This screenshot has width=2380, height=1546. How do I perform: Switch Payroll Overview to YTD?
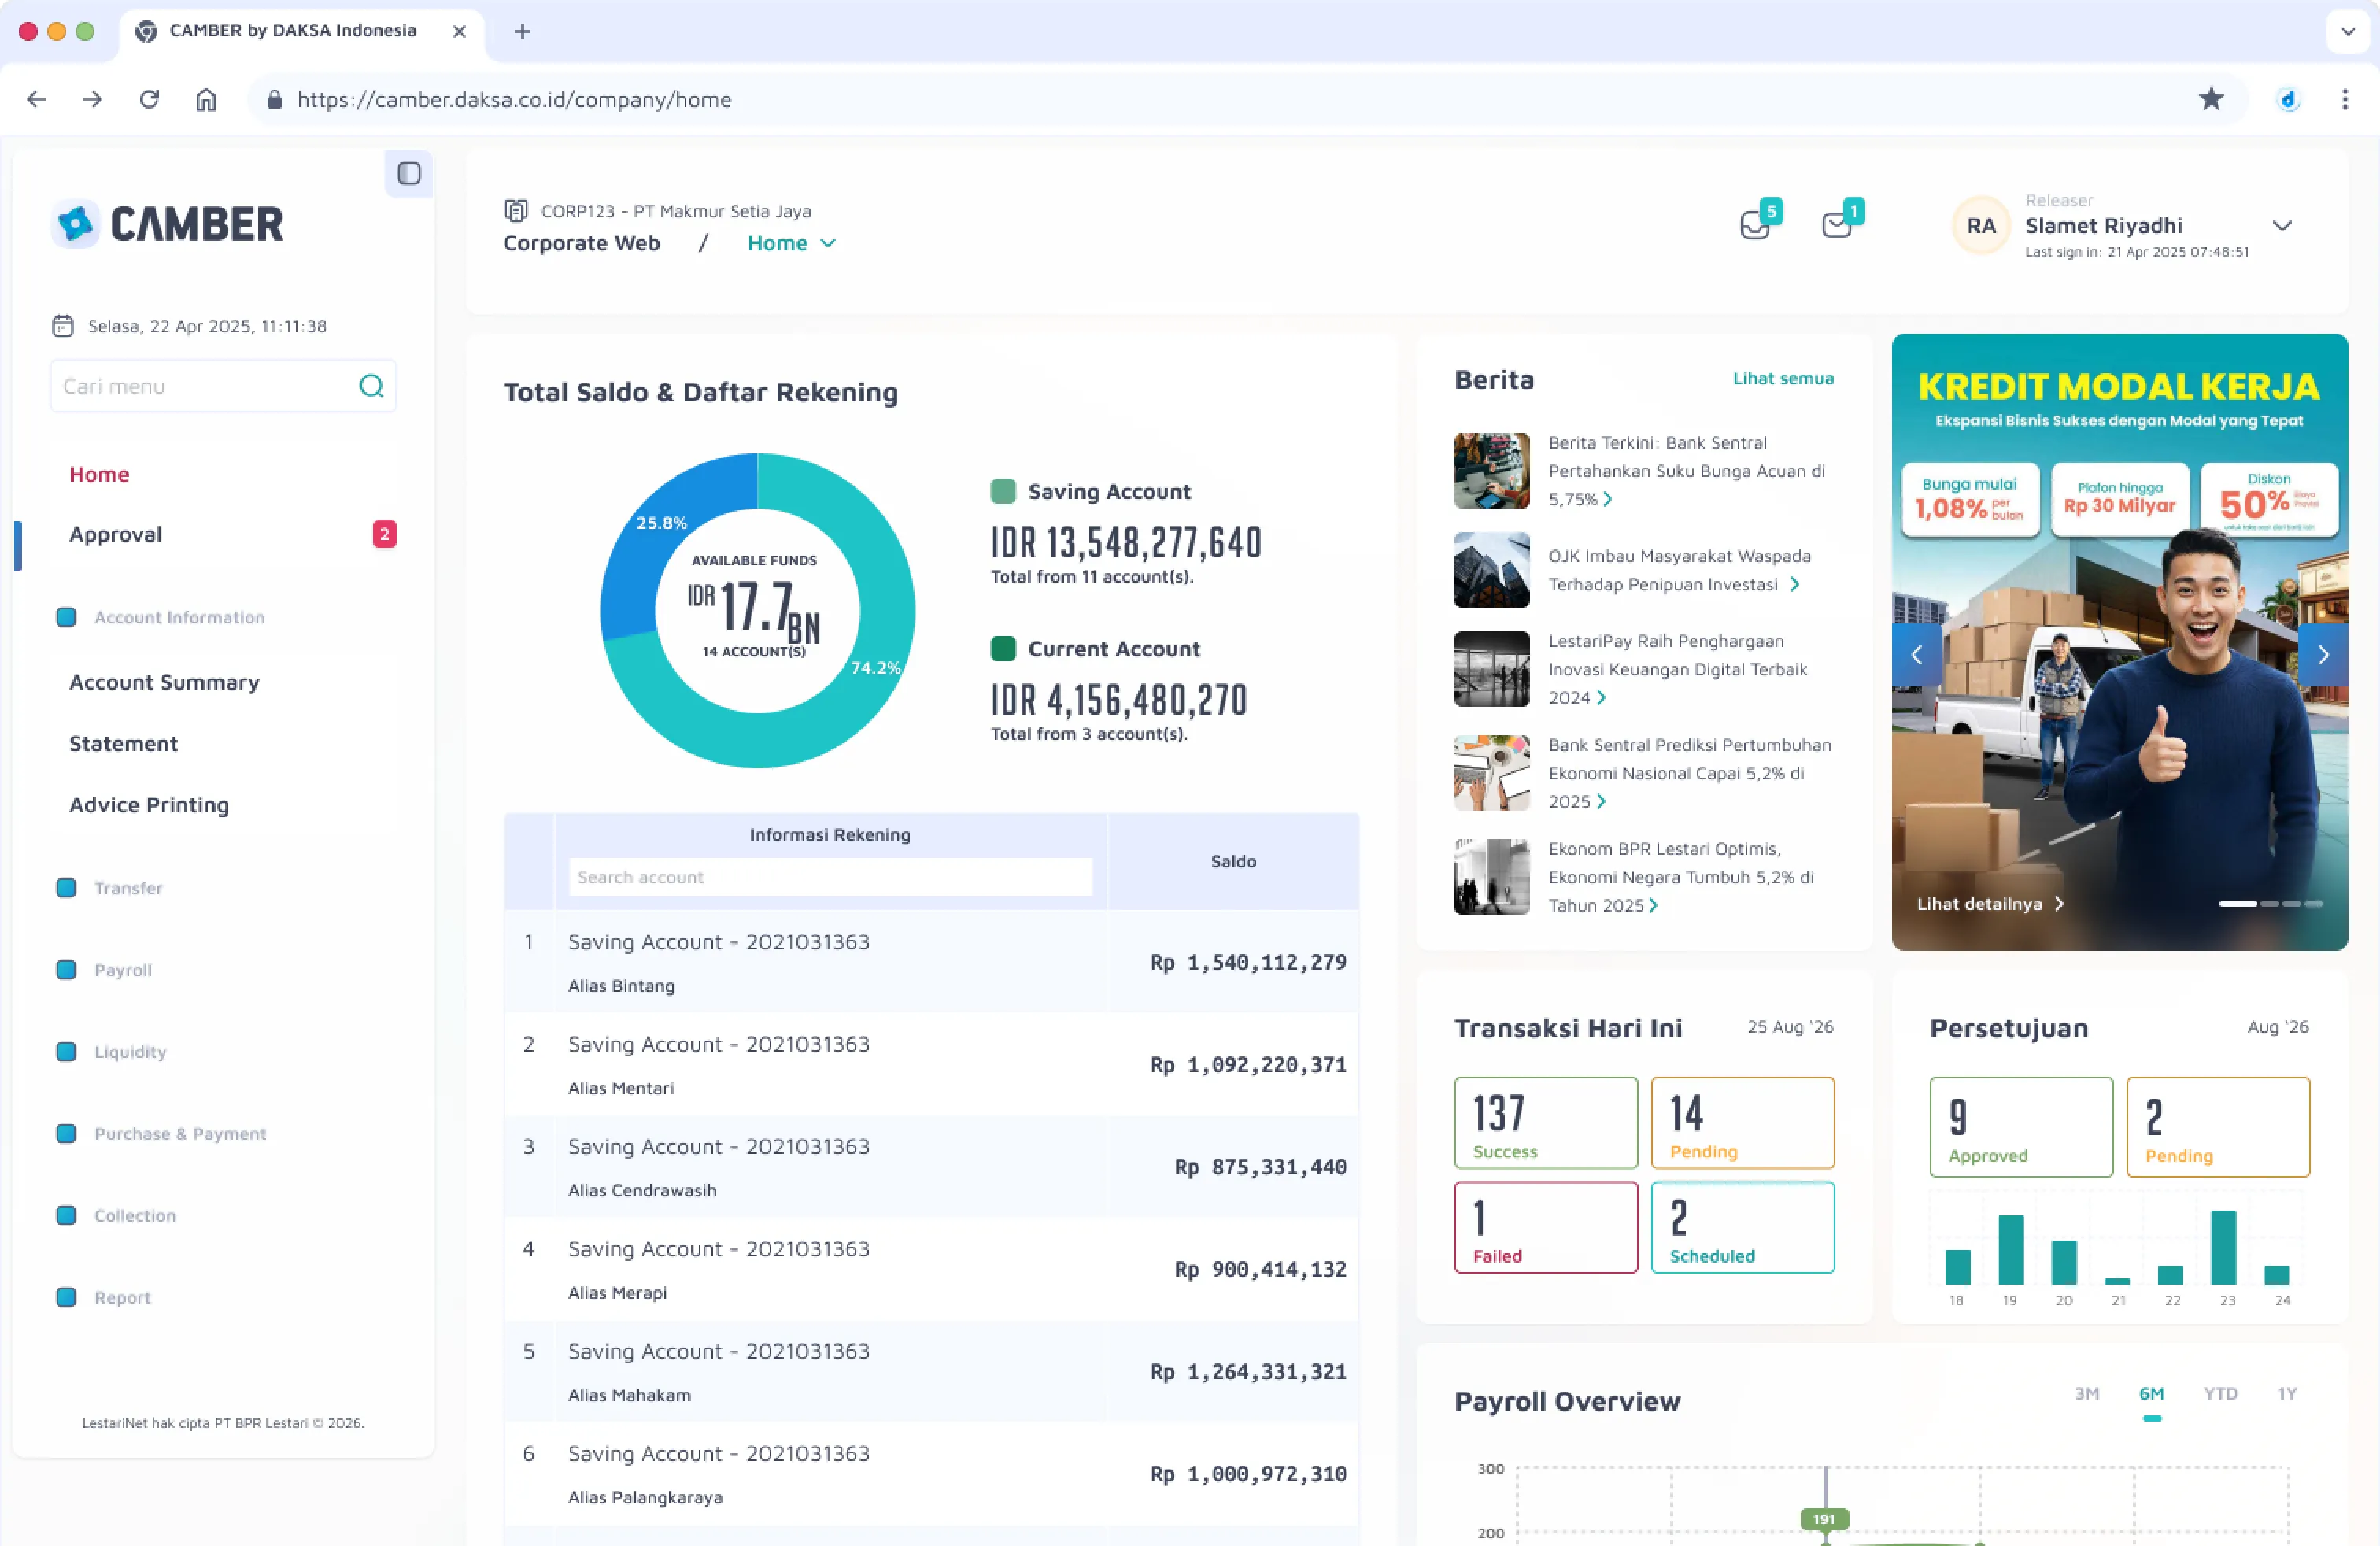(2220, 1393)
